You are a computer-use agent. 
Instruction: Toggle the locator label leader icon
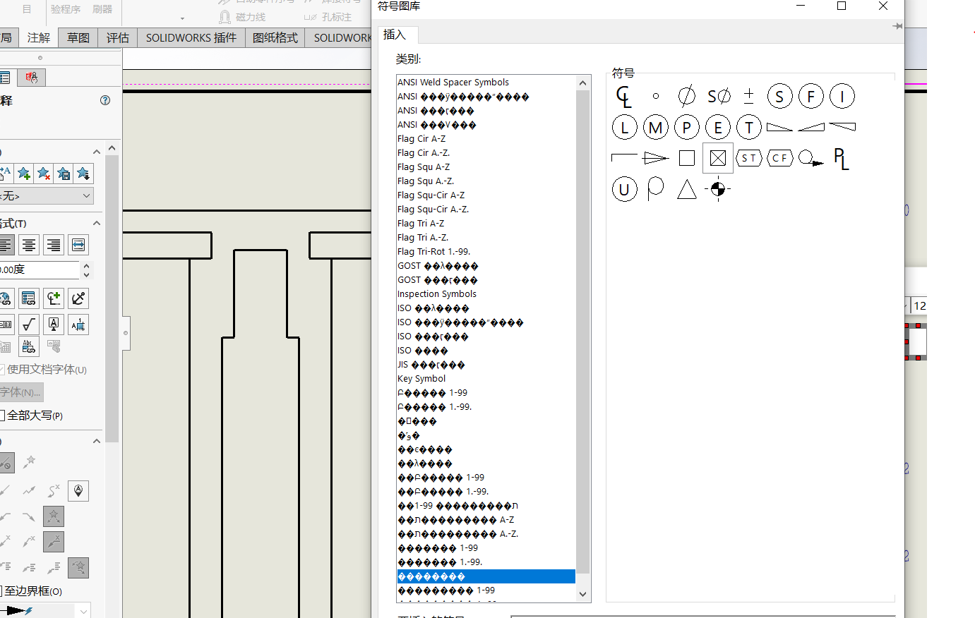tap(78, 491)
